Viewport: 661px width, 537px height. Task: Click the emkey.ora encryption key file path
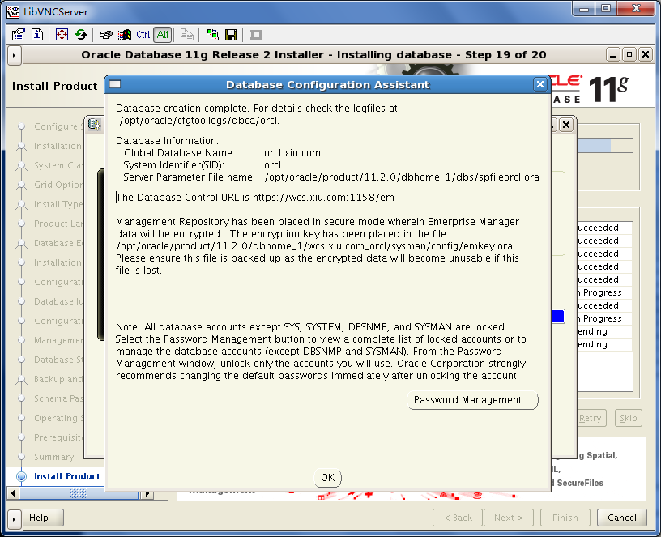pyautogui.click(x=315, y=246)
